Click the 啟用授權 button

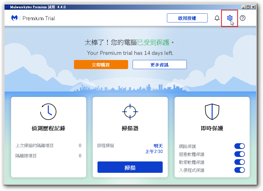click(187, 18)
